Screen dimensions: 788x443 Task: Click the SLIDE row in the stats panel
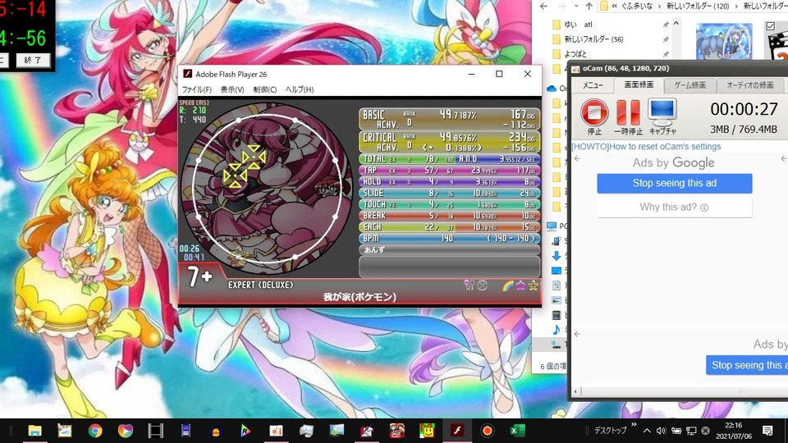coord(450,194)
